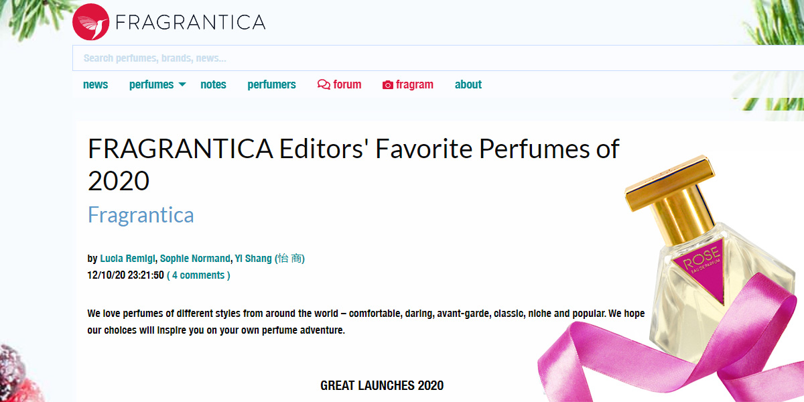Click the fragram camera icon

(387, 85)
